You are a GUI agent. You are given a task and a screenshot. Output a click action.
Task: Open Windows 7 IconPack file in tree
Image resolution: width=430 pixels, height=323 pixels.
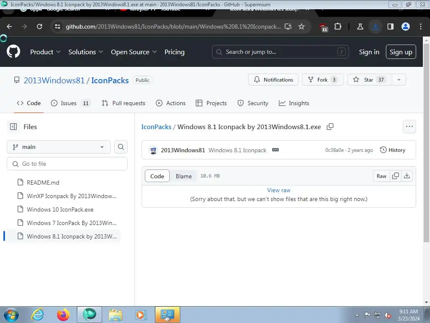click(64, 223)
